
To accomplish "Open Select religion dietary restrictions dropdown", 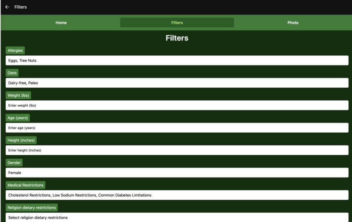I will tap(177, 217).
